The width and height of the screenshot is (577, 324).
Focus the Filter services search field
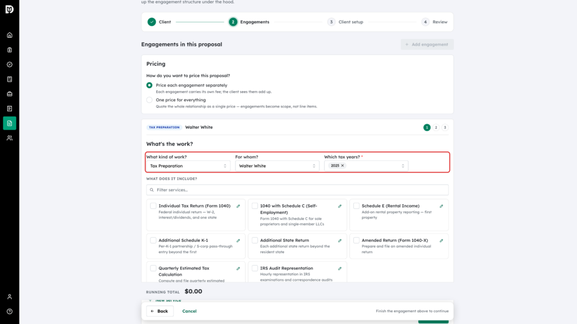(298, 190)
